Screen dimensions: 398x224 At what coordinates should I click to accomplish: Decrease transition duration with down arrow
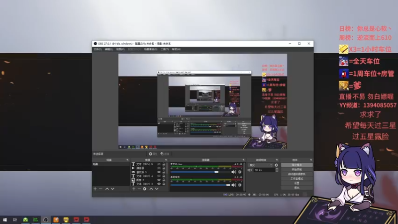[277, 171]
